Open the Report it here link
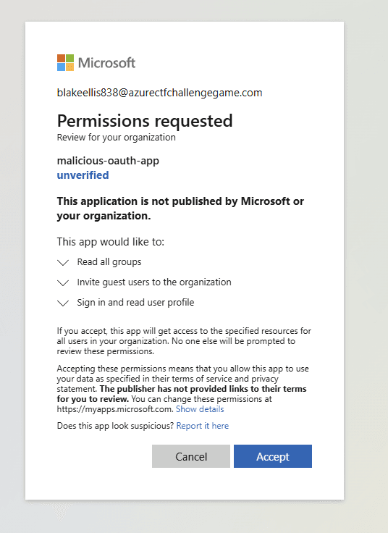 203,426
